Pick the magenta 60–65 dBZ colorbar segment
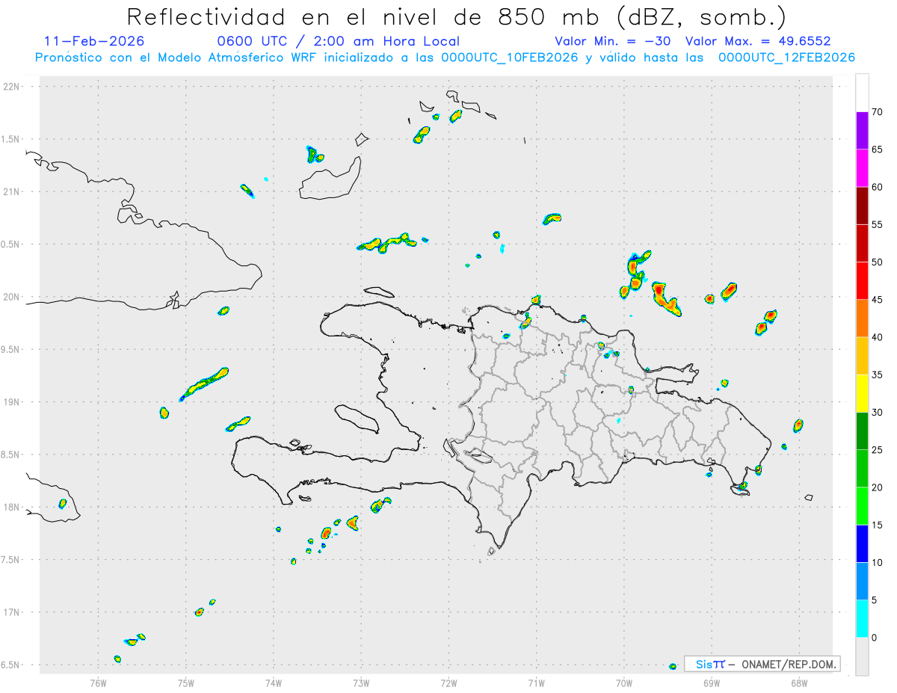 (x=862, y=169)
